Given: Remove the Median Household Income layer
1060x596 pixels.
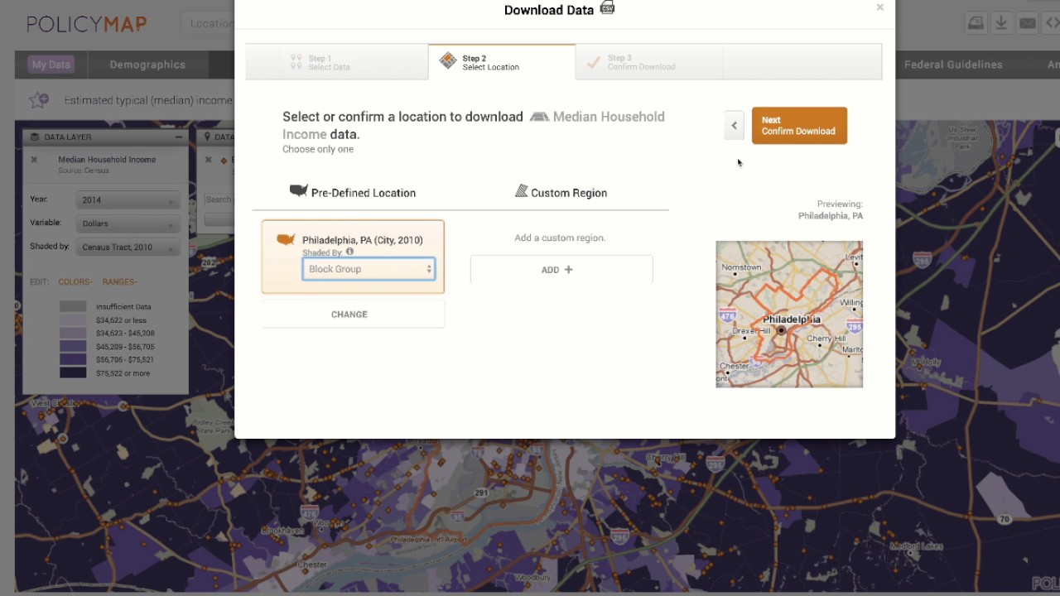Looking at the screenshot, I should tap(34, 160).
